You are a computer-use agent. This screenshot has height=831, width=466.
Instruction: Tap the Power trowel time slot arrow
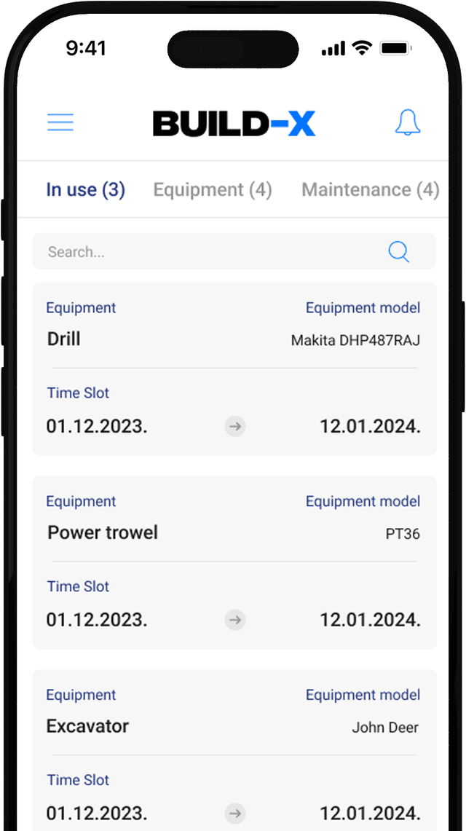(235, 621)
